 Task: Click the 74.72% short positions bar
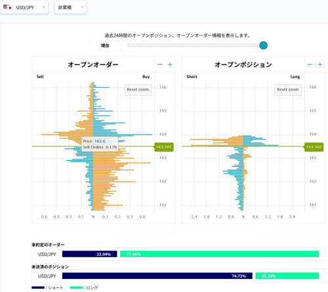(x=157, y=276)
